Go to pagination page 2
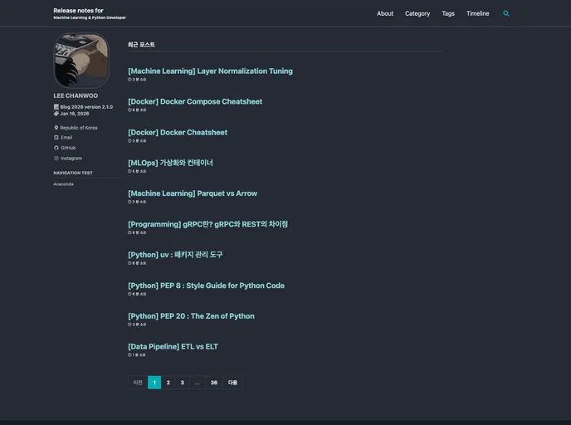 (168, 383)
